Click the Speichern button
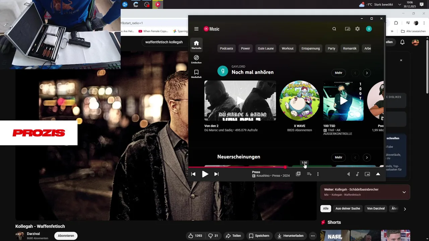 259,236
